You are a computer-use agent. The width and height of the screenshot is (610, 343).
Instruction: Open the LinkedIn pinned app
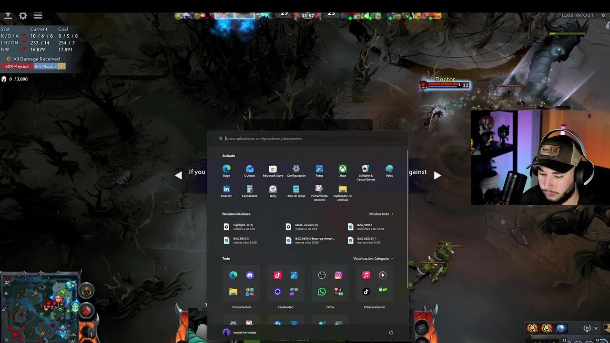[226, 192]
